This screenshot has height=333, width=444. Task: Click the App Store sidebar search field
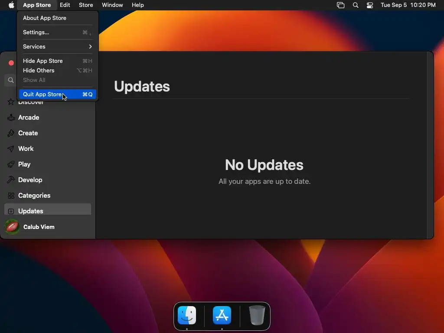(11, 80)
